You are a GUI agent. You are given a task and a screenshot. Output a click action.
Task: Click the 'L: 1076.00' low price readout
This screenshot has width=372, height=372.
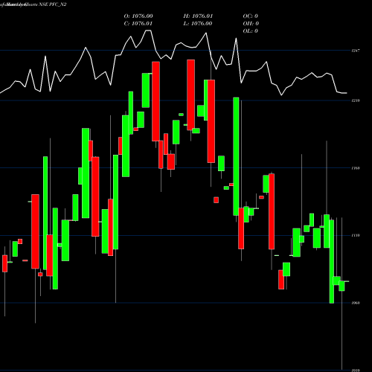pyautogui.click(x=198, y=24)
